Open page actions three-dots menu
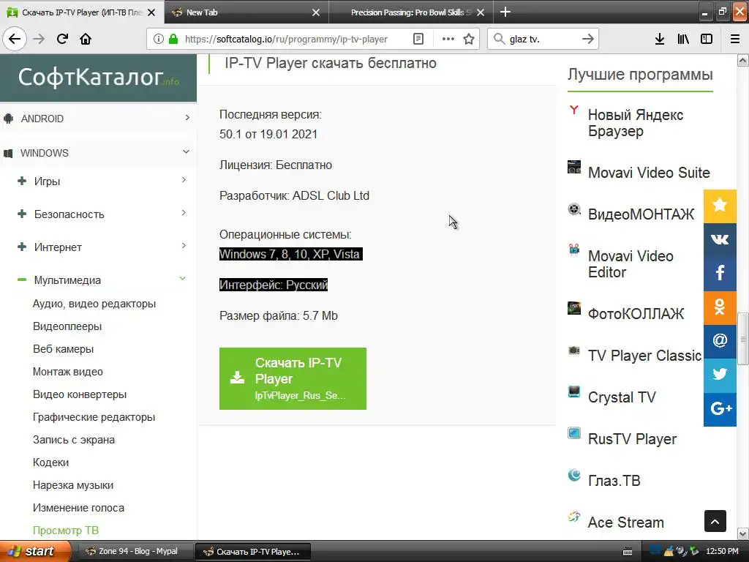The image size is (749, 562). 448,39
